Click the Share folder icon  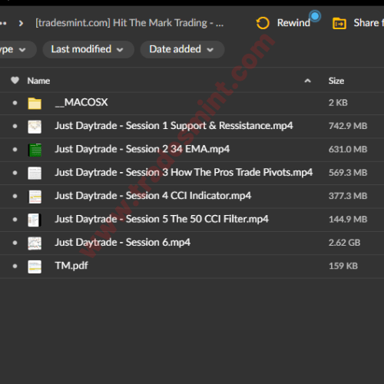339,24
